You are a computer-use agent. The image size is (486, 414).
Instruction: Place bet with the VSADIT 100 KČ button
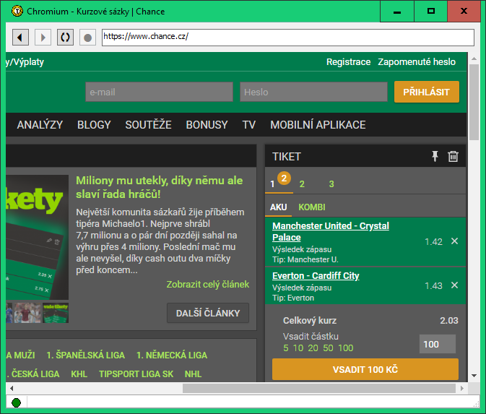coord(365,369)
